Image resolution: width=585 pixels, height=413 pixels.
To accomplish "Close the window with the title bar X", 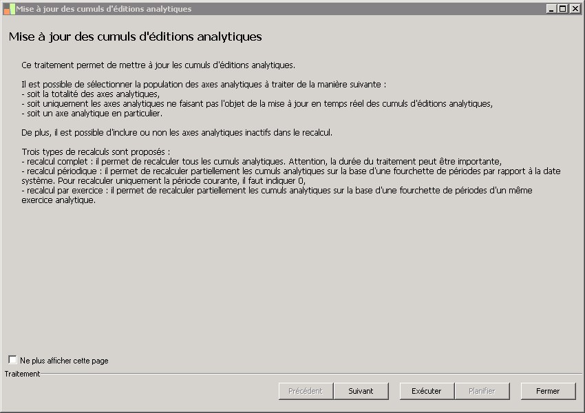I will click(x=574, y=9).
